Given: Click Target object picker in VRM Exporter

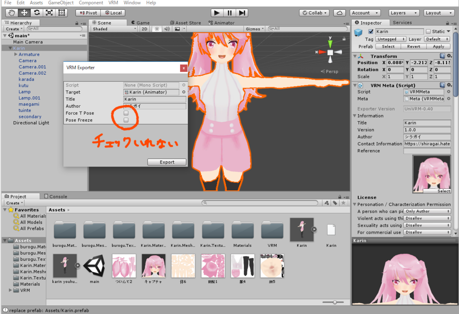Looking at the screenshot, I should [184, 92].
